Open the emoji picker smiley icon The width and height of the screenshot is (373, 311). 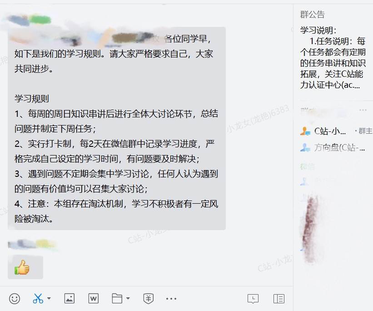[15, 299]
